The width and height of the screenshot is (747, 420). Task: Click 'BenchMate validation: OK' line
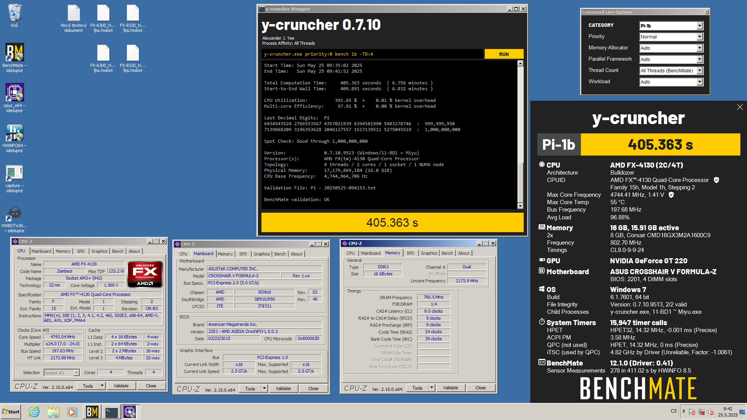tap(296, 199)
